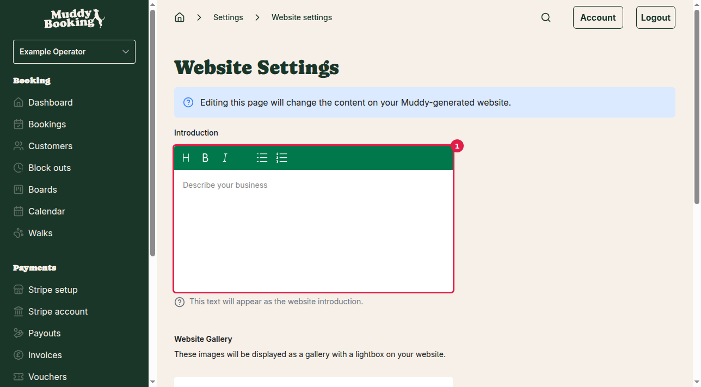The width and height of the screenshot is (701, 387).
Task: Apply heading formatting in the introduction editor
Action: coord(186,158)
